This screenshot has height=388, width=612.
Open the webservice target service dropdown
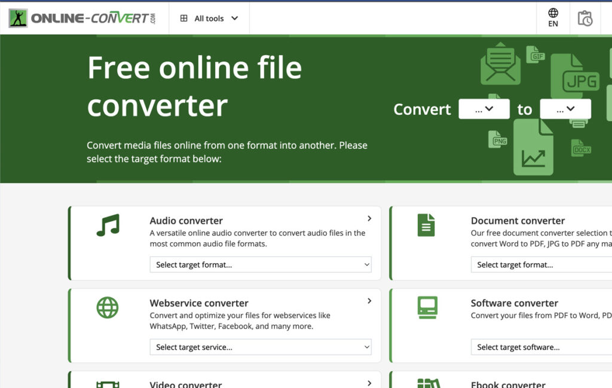(261, 347)
